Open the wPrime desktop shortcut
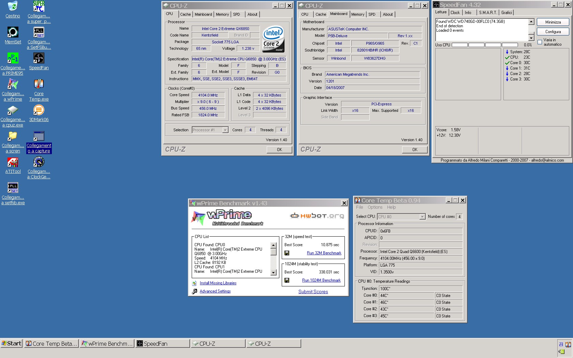Viewport: 573px width, 358px height. (x=13, y=84)
